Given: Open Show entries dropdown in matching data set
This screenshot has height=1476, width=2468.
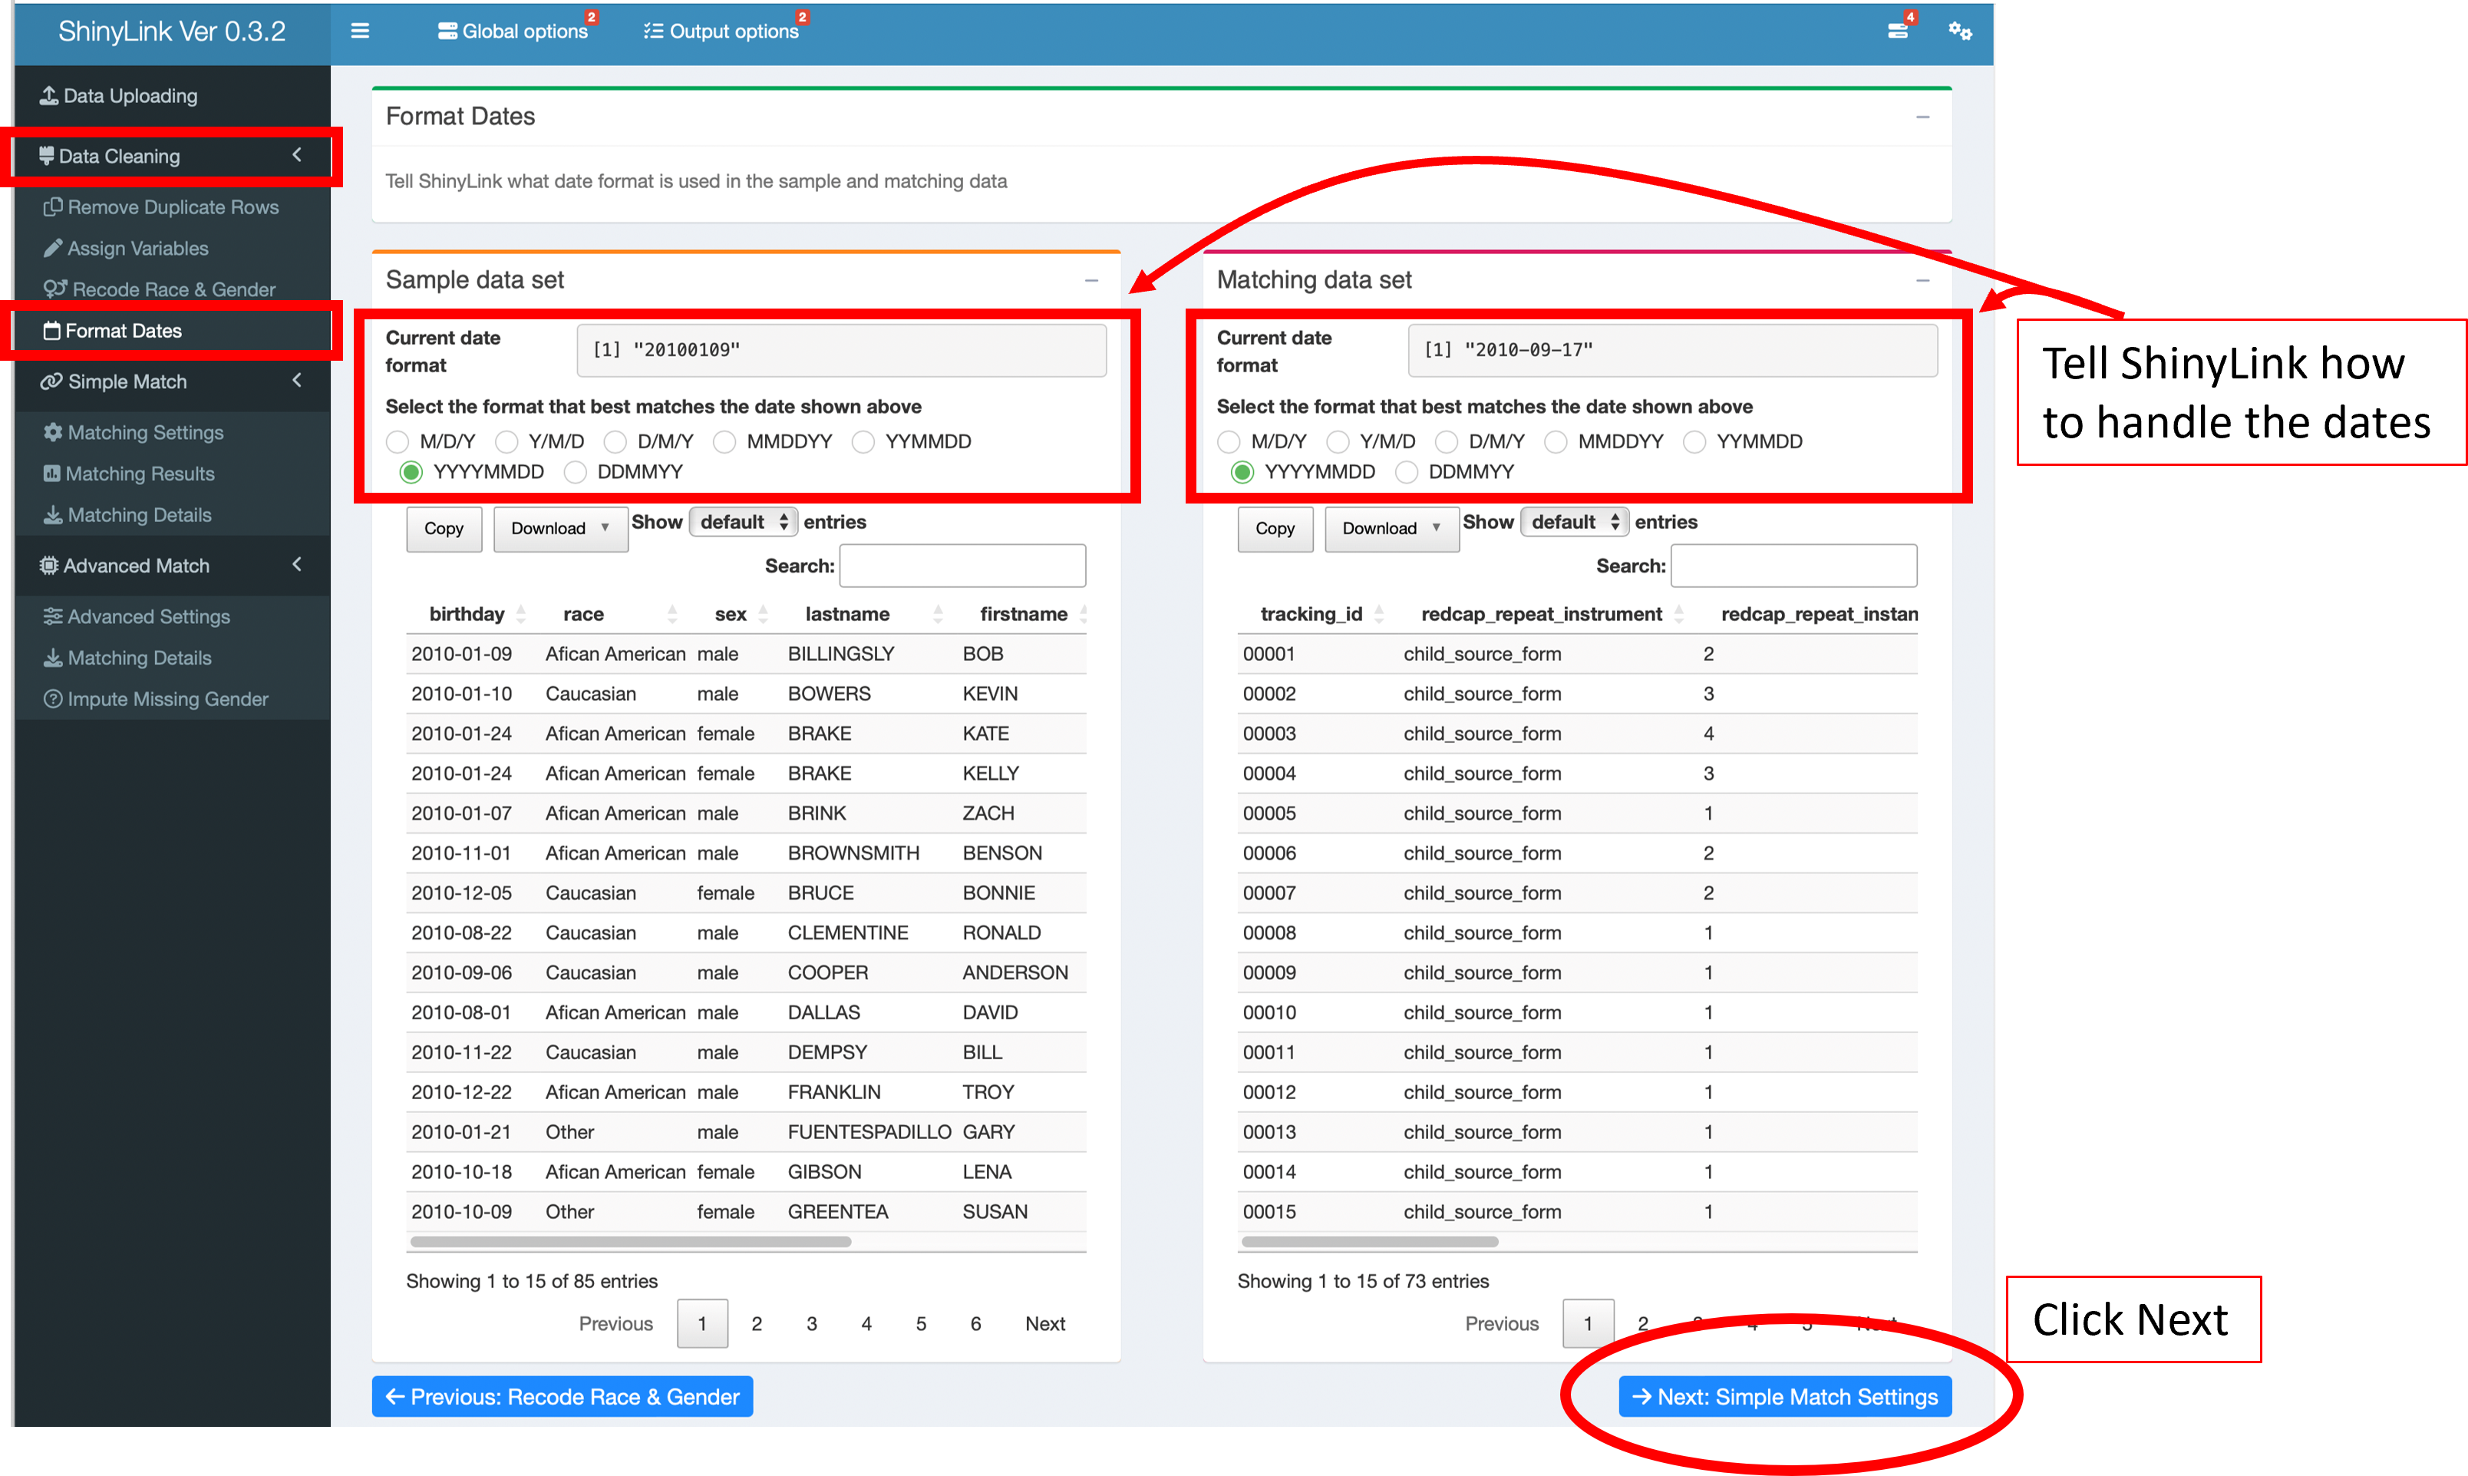Looking at the screenshot, I should click(1573, 522).
